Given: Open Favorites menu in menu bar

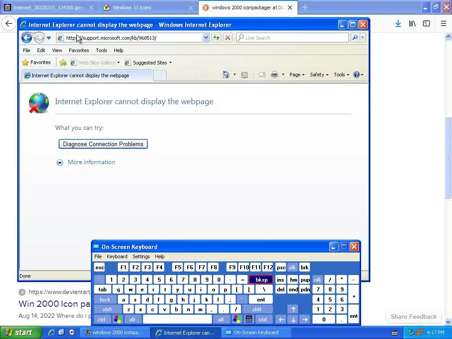Looking at the screenshot, I should 79,50.
